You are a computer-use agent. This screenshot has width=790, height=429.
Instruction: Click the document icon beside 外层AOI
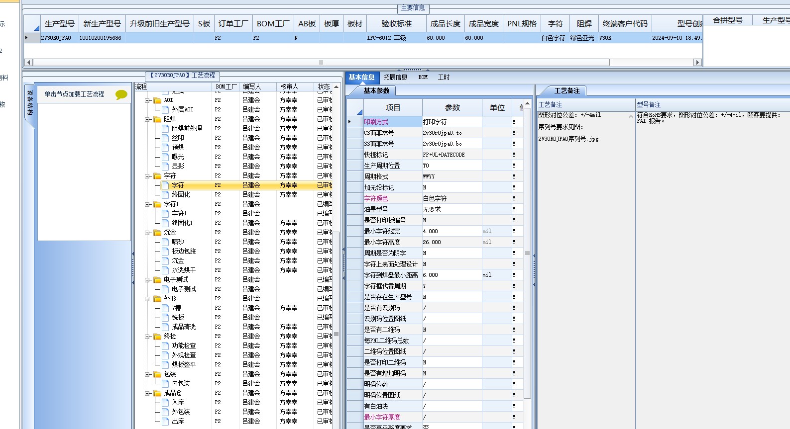(165, 109)
